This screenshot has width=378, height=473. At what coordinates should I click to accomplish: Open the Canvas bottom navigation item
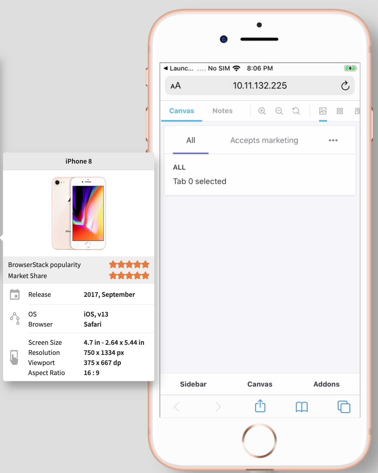pyautogui.click(x=260, y=384)
